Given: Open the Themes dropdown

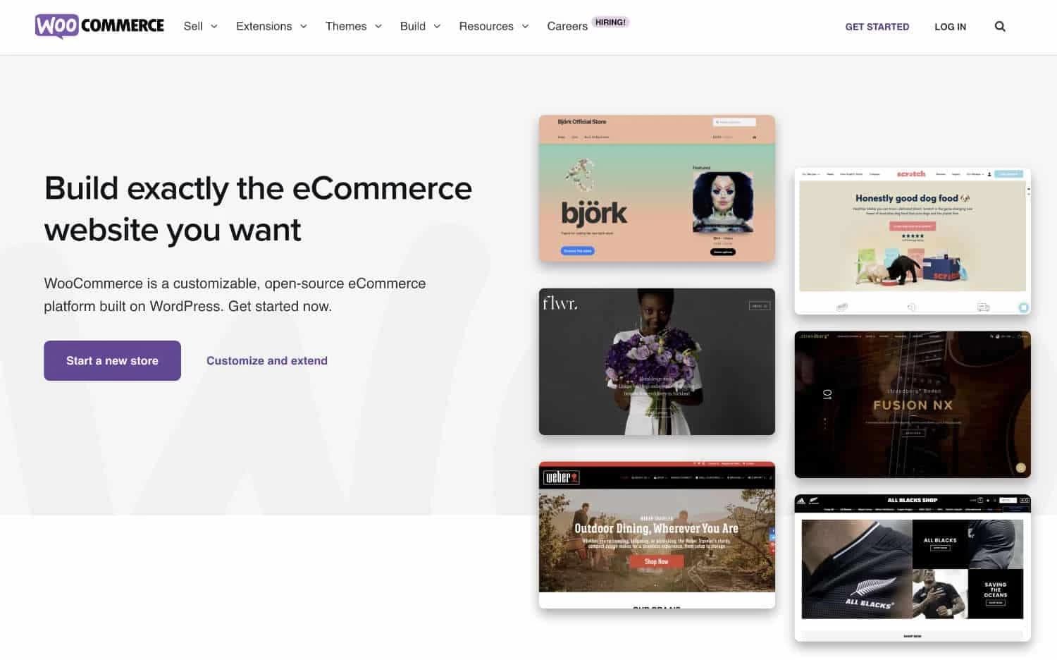Looking at the screenshot, I should (353, 26).
